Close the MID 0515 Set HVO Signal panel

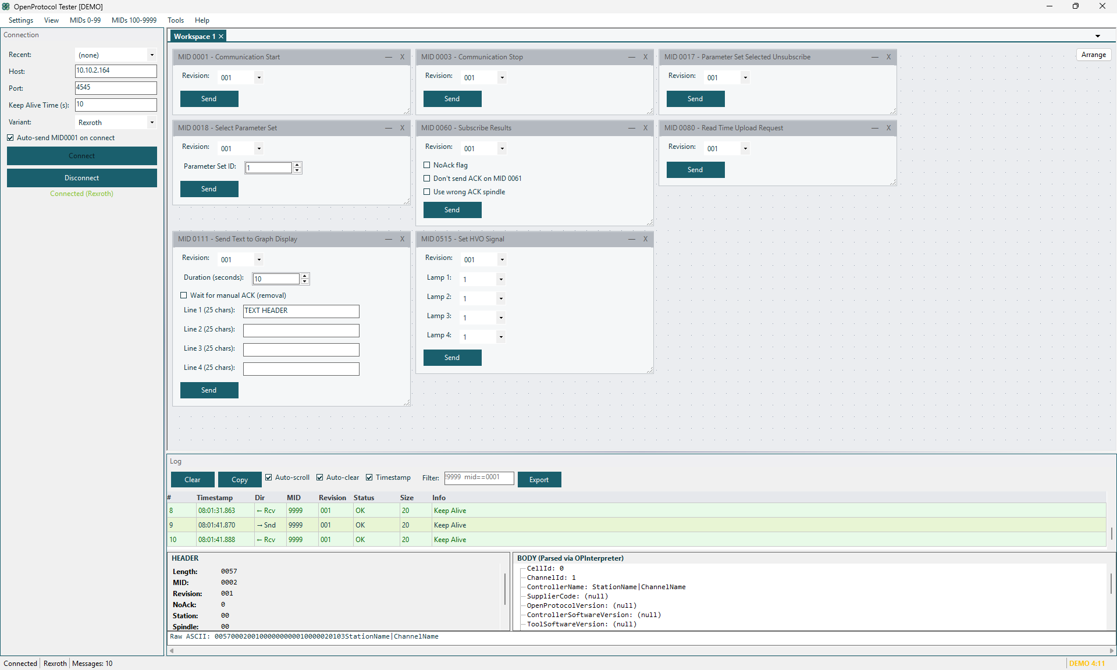pyautogui.click(x=645, y=239)
